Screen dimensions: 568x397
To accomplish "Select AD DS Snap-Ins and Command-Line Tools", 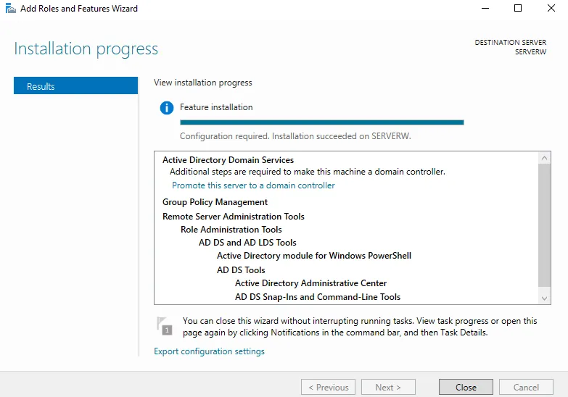I will coord(318,297).
